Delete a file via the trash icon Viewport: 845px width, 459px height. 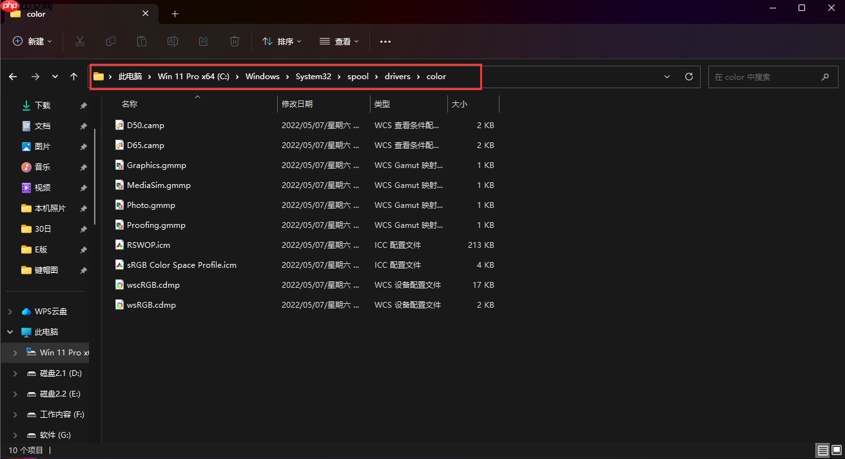(x=235, y=41)
